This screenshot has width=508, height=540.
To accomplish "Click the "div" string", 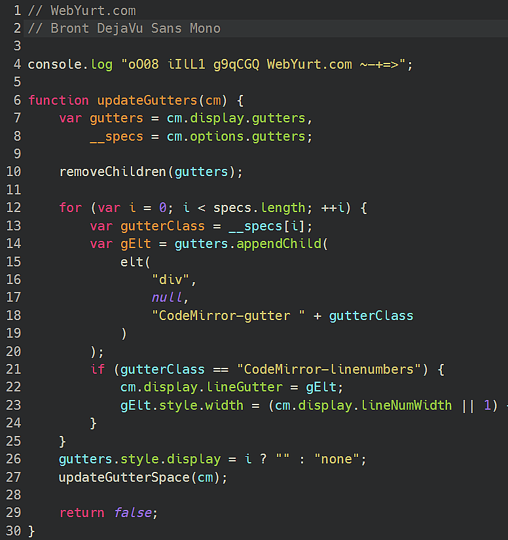I will click(x=170, y=279).
